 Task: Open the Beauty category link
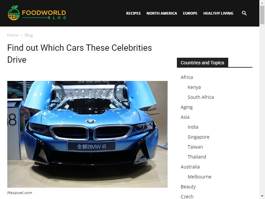(188, 187)
